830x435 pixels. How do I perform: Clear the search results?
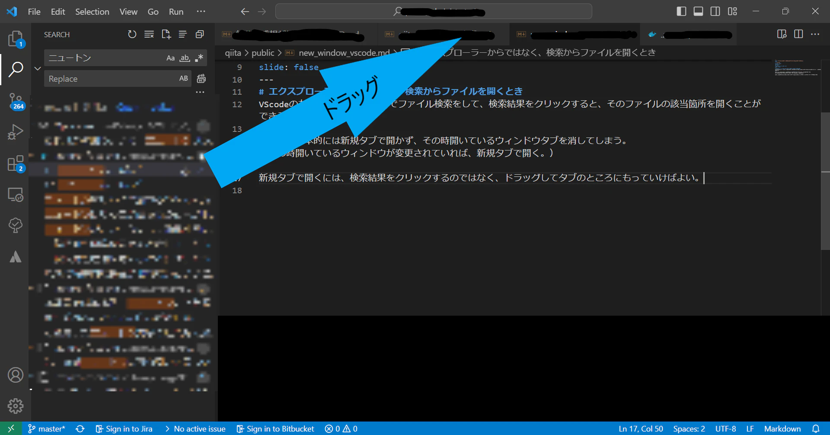click(149, 34)
